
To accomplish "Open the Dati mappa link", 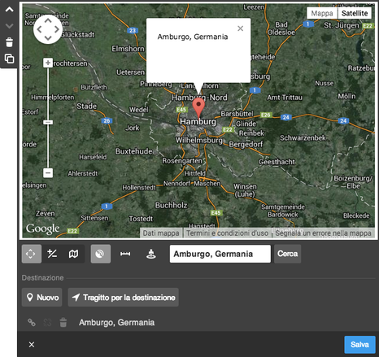I will coord(161,233).
